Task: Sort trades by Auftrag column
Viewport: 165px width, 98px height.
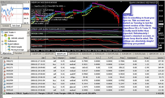Action: click(x=10, y=58)
